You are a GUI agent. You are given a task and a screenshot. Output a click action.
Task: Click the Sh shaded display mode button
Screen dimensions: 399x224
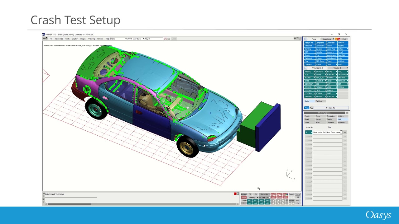click(x=285, y=194)
